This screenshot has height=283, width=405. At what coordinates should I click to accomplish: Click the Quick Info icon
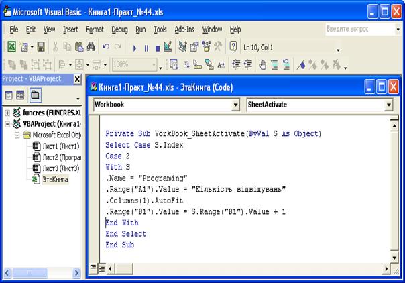click(198, 64)
